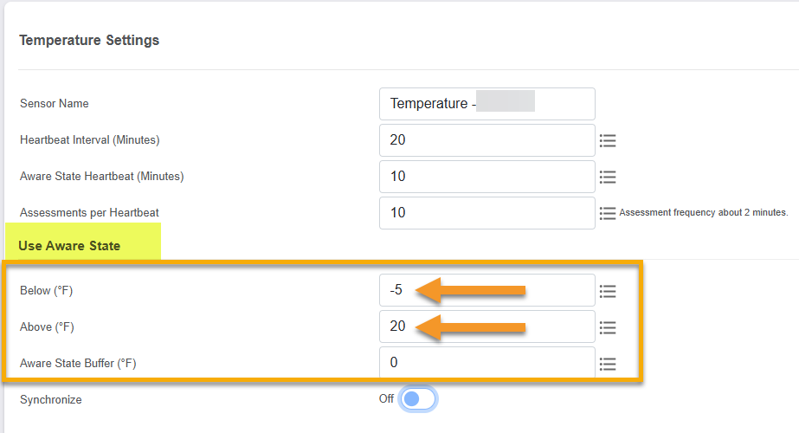Click the Assessments per Heartbeat input field
This screenshot has height=433, width=799.
[x=486, y=213]
